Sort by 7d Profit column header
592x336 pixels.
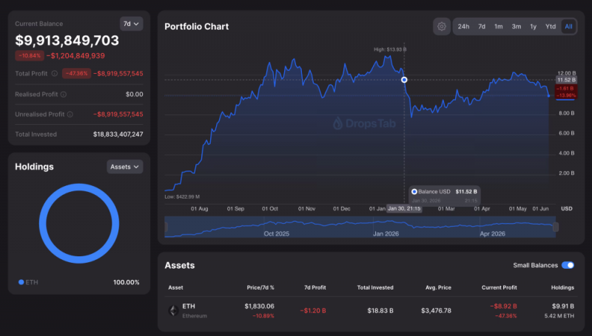pos(315,287)
